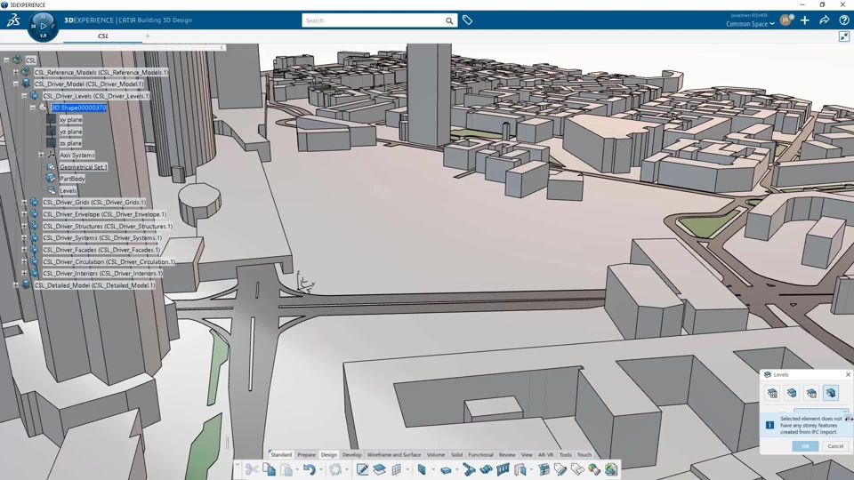Open the Review toolbar tab

point(506,454)
